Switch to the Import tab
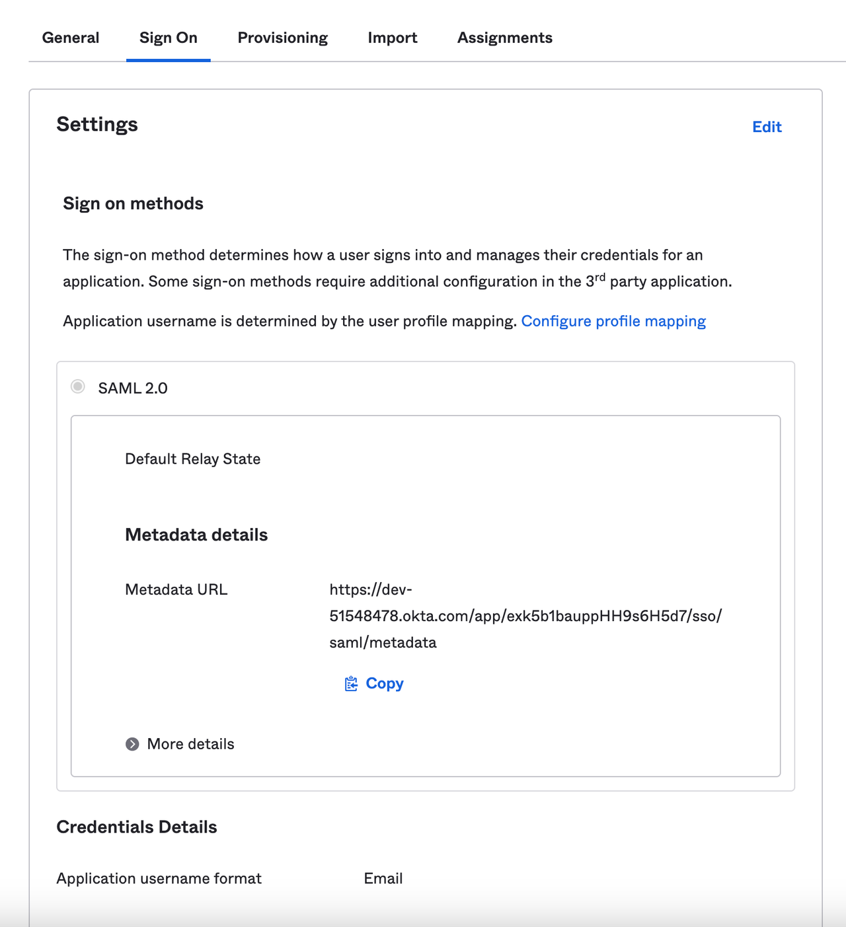Image resolution: width=846 pixels, height=927 pixels. [x=393, y=38]
